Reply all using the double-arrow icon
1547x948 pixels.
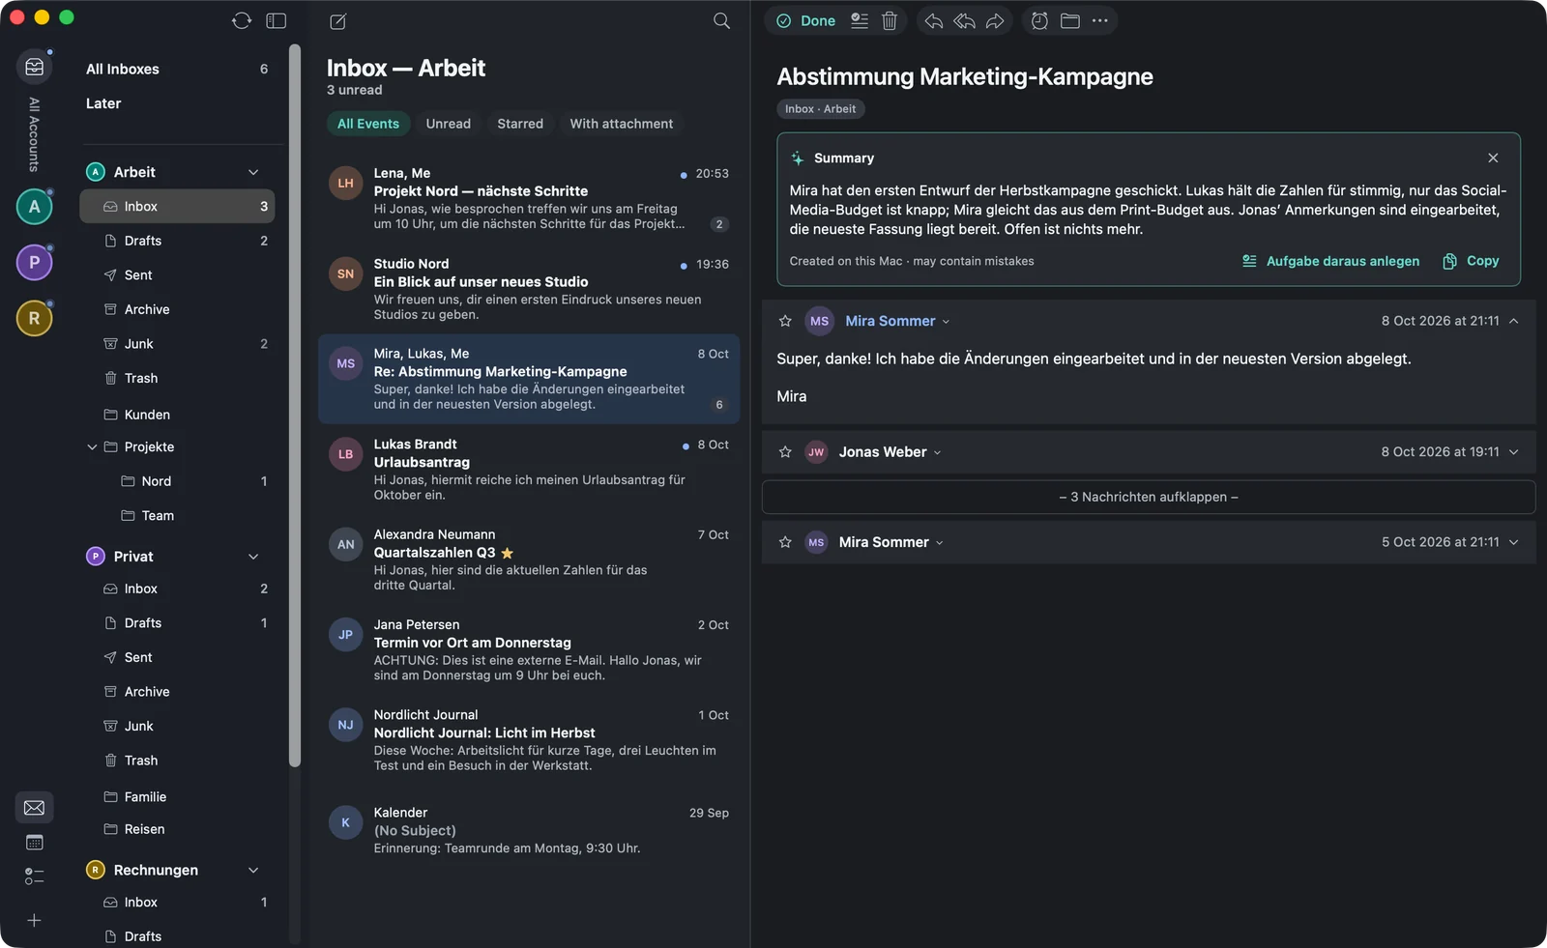click(x=964, y=21)
